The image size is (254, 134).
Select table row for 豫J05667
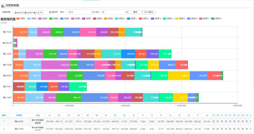[x=20, y=121]
